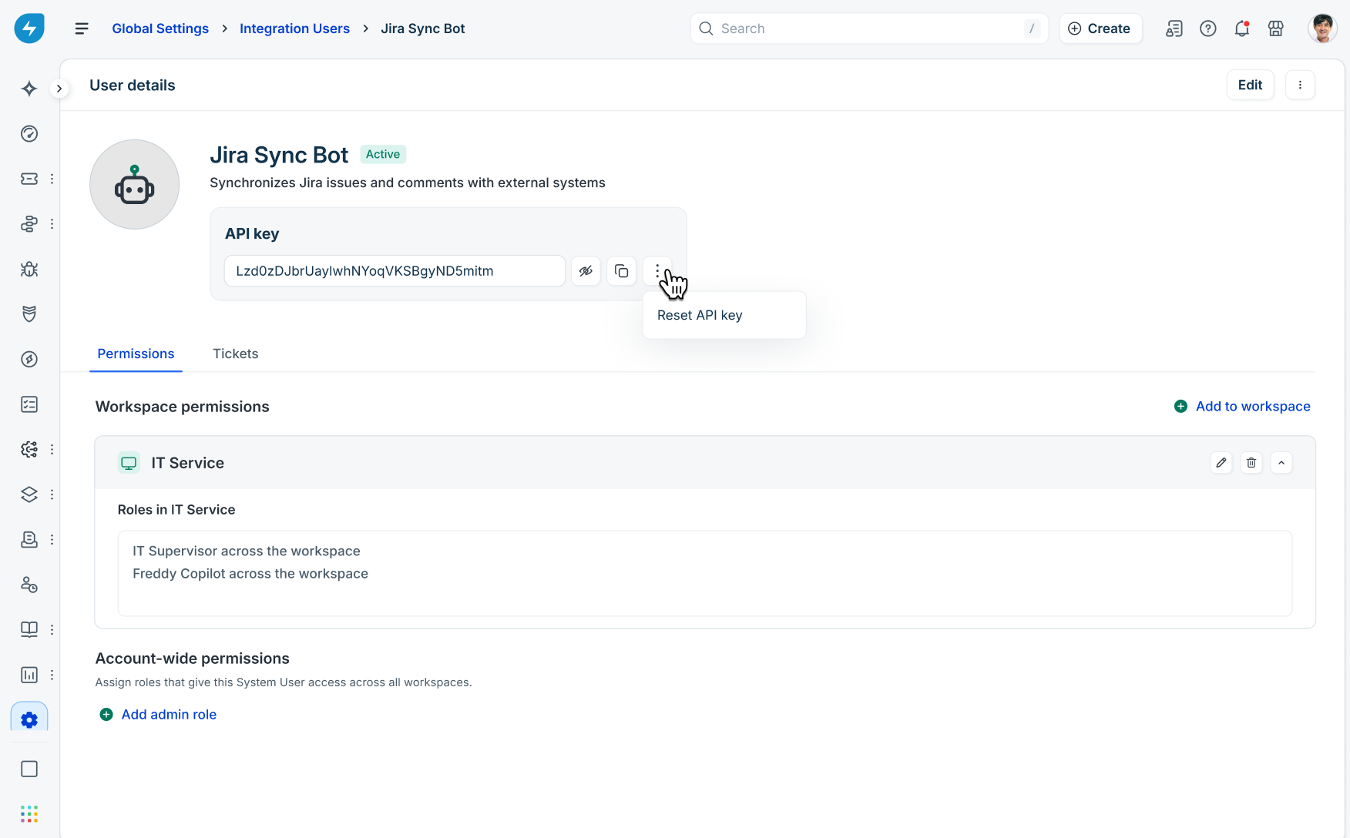Click 'Freddy Copilot across the workspace' role
The height and width of the screenshot is (838, 1350).
[x=250, y=573]
